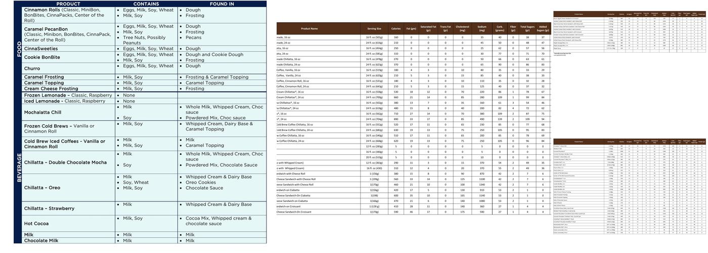Click the Chocolate Milk product cell

(x=41, y=241)
